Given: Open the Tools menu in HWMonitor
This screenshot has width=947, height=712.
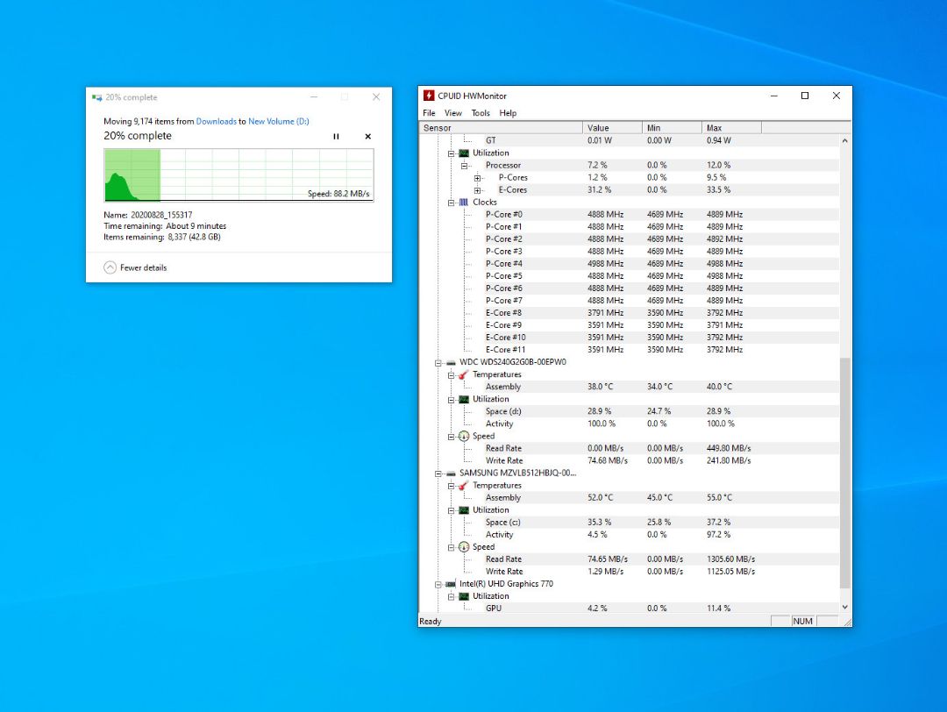Looking at the screenshot, I should (480, 112).
